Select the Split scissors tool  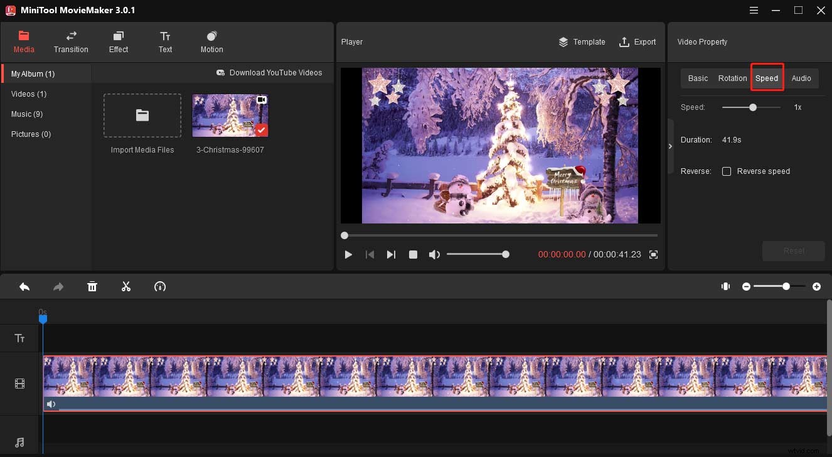(125, 286)
